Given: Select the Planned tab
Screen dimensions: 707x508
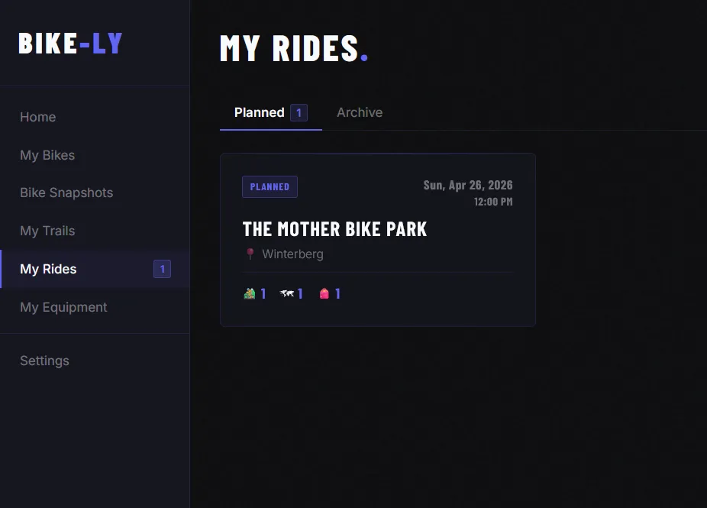Looking at the screenshot, I should coord(259,112).
